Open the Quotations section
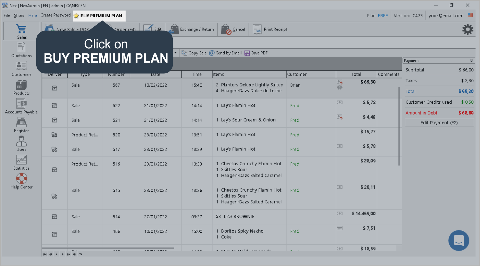 [21, 50]
